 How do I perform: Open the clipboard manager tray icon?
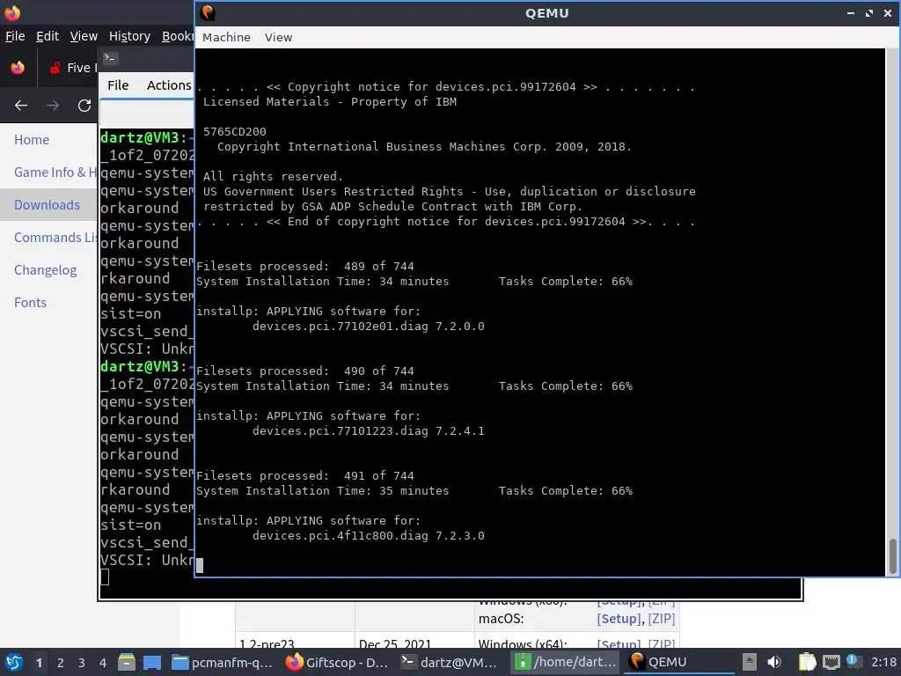pyautogui.click(x=808, y=662)
